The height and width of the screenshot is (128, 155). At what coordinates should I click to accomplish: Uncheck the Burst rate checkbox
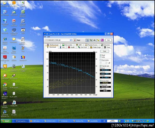coord(100,85)
